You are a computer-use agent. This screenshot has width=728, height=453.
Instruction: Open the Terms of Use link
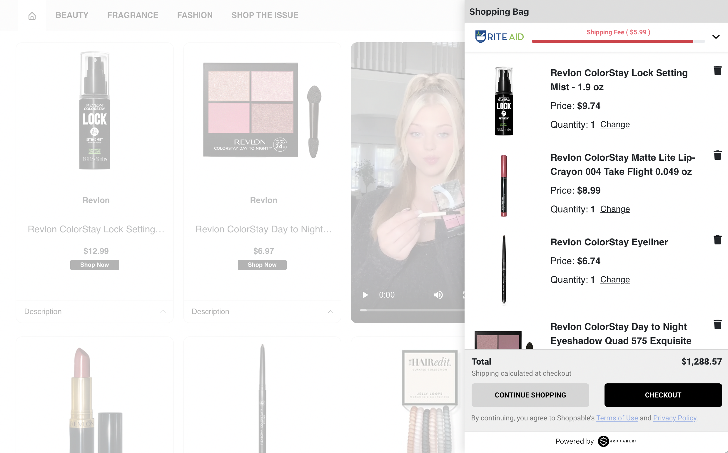pos(617,418)
